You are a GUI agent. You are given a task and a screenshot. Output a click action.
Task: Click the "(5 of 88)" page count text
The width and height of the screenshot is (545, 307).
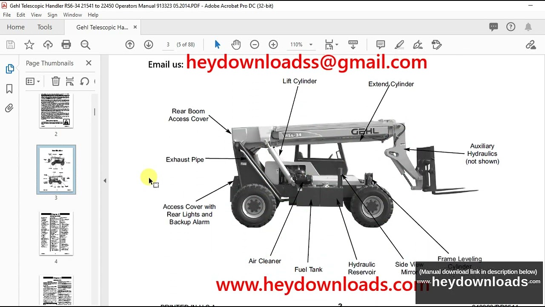pyautogui.click(x=186, y=45)
